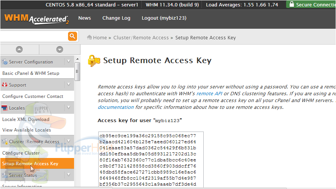Screen dimensions: 336x189
Task: Open the remote API link
Action: click(x=209, y=94)
